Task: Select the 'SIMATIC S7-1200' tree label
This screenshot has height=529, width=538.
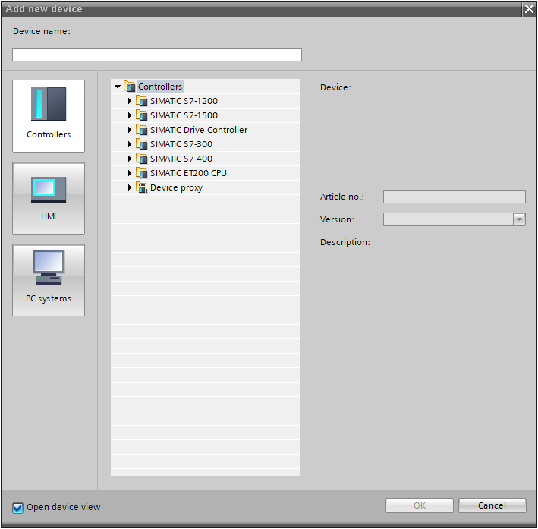Action: pyautogui.click(x=184, y=101)
